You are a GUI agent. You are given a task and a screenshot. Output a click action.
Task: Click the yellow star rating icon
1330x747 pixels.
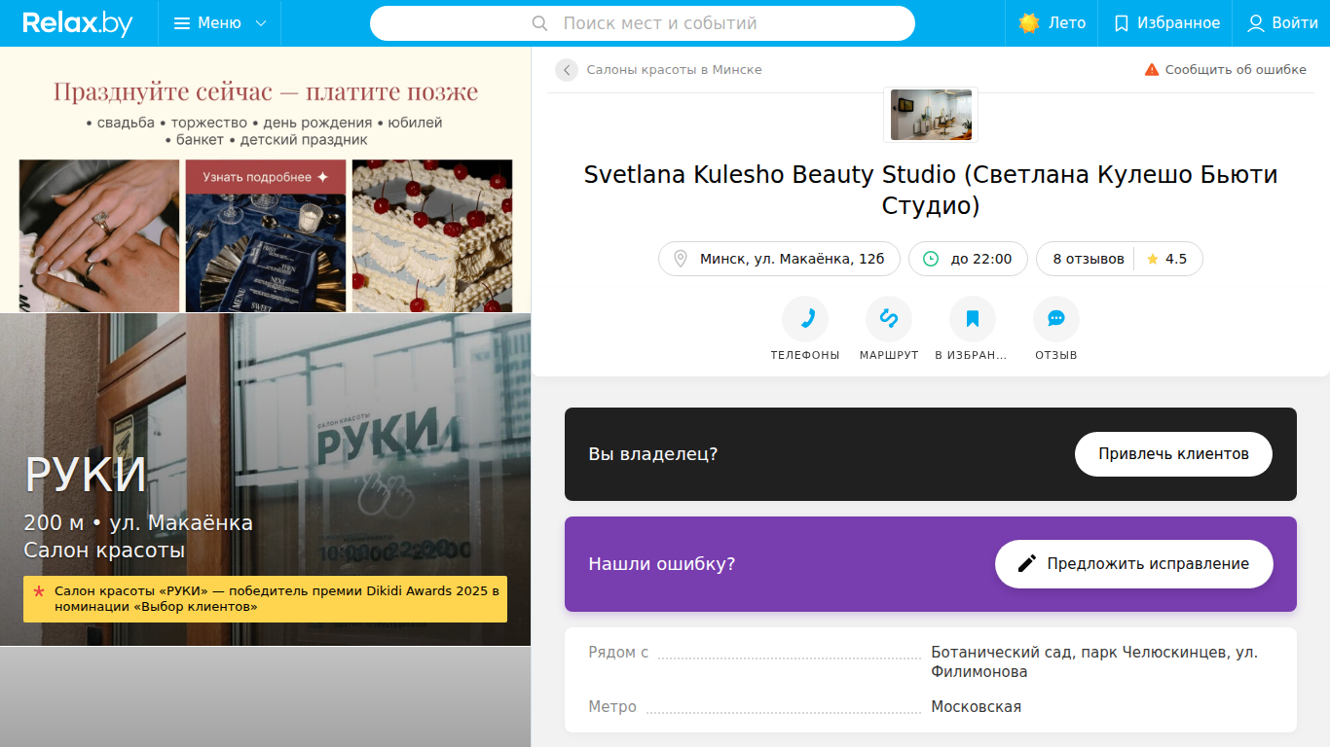pos(1153,259)
